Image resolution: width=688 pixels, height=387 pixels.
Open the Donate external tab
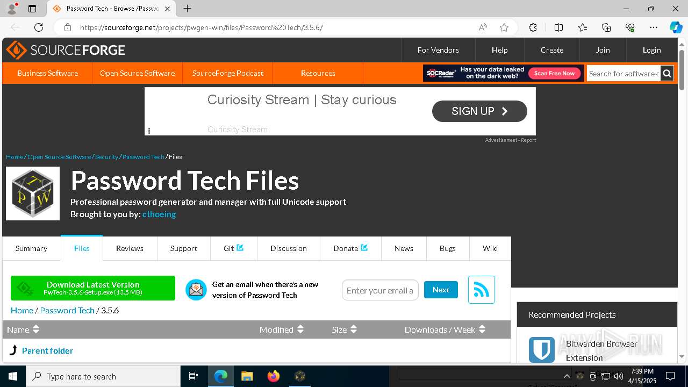350,248
